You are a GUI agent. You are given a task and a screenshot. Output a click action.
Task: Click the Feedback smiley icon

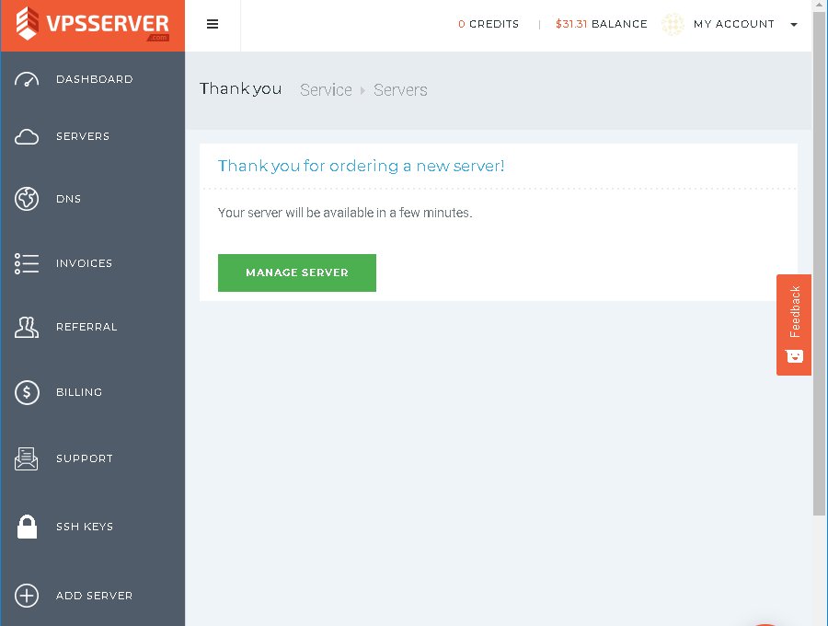(x=795, y=356)
